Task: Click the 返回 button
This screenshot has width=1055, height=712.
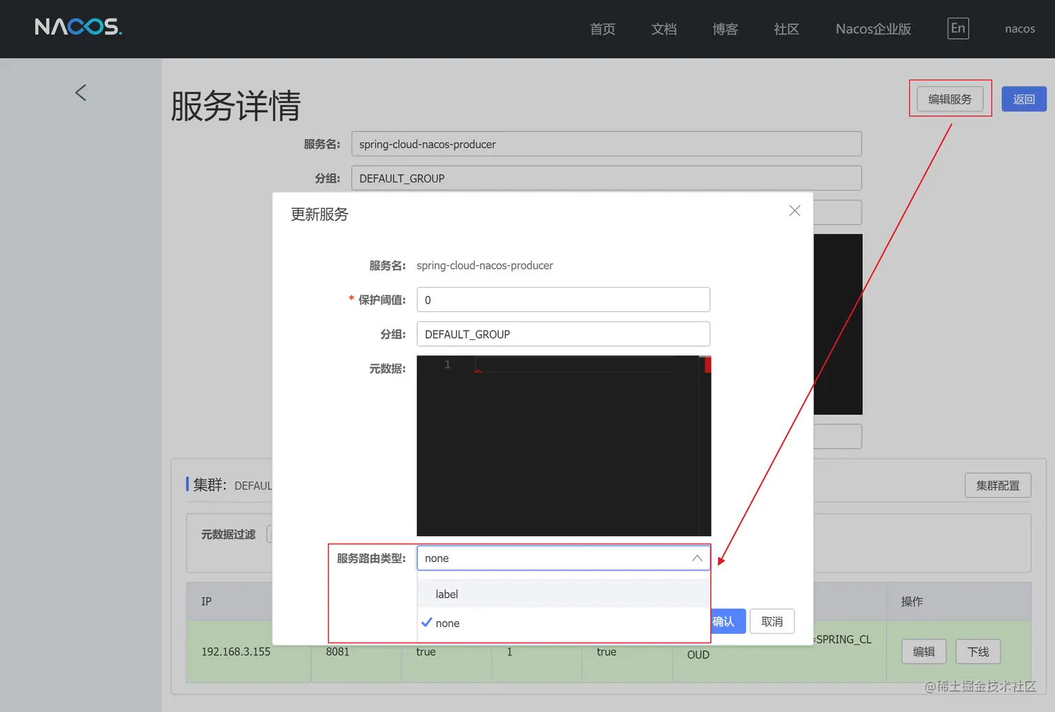Action: pos(1024,99)
